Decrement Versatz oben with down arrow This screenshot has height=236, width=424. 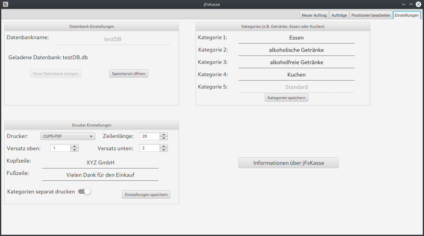[74, 150]
